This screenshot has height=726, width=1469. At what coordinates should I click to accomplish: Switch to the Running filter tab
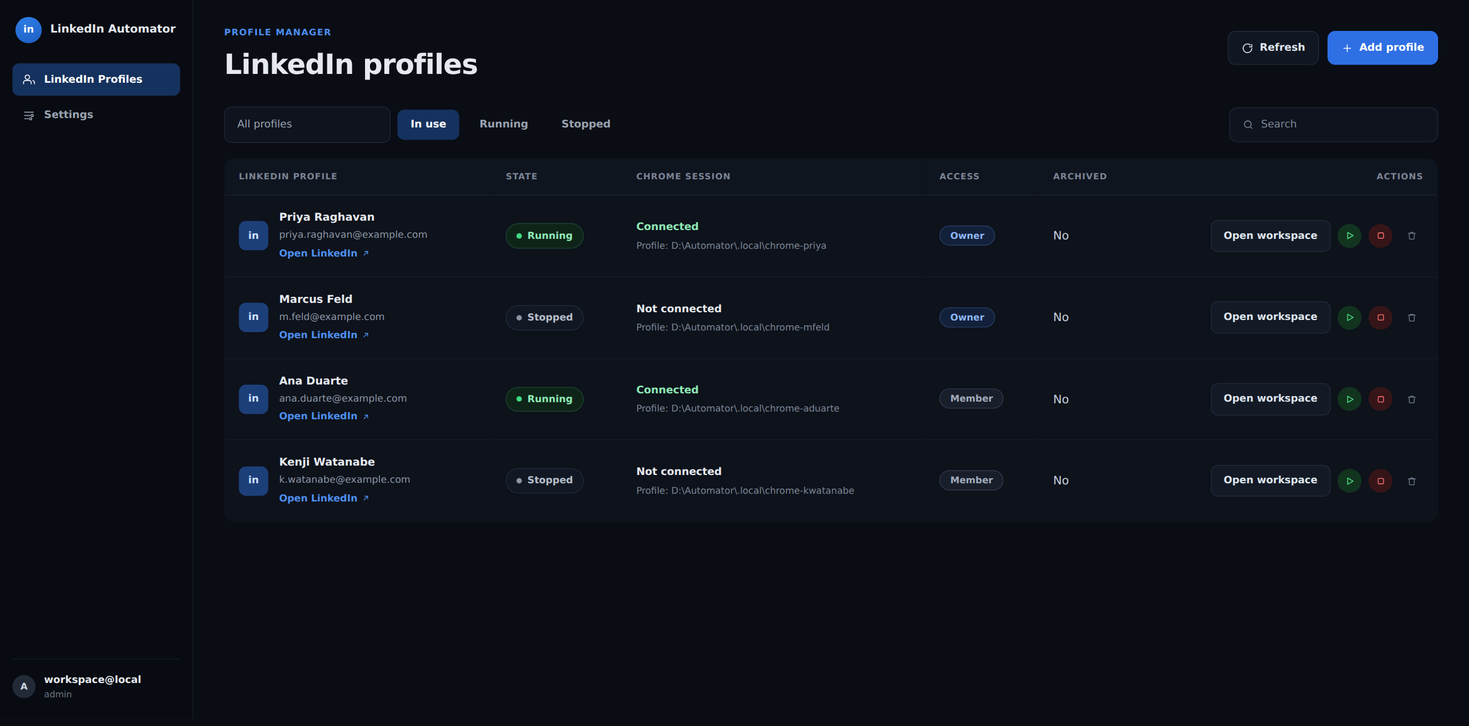[504, 124]
